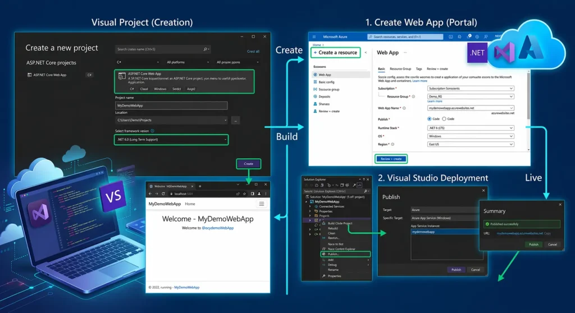Click the Project name input field
The image size is (575, 313).
pyautogui.click(x=171, y=105)
